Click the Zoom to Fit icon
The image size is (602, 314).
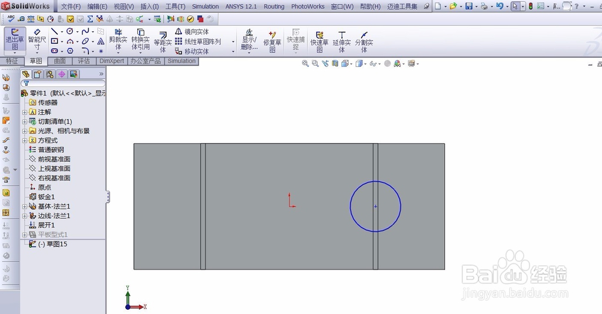pos(305,63)
